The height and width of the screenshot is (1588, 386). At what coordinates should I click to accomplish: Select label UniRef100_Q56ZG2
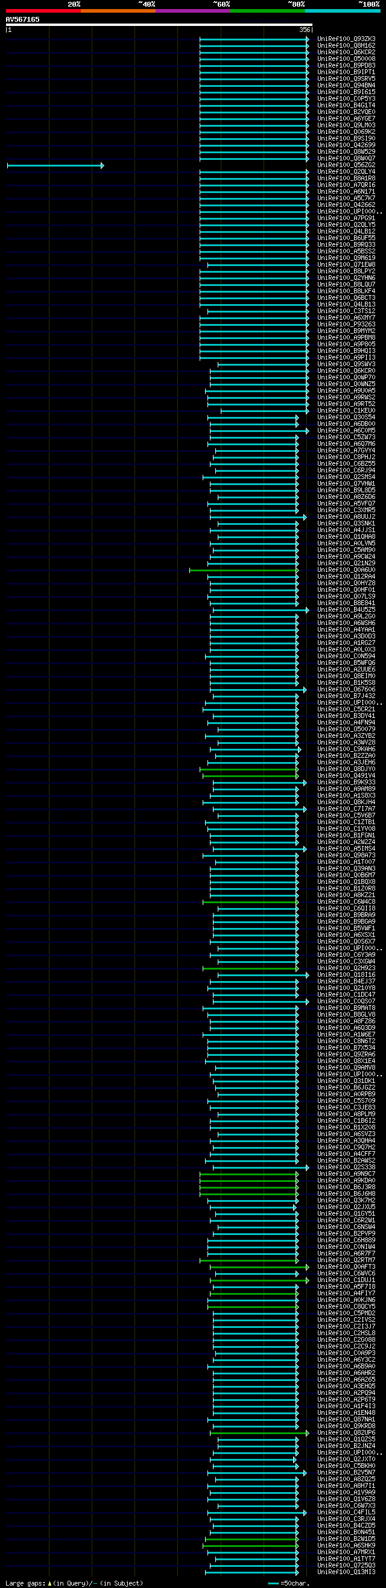(346, 165)
